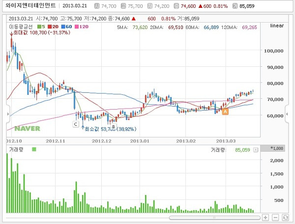Image resolution: width=295 pixels, height=224 pixels.
Task: Click the *1,000 volume unit label
Action: [x=276, y=148]
